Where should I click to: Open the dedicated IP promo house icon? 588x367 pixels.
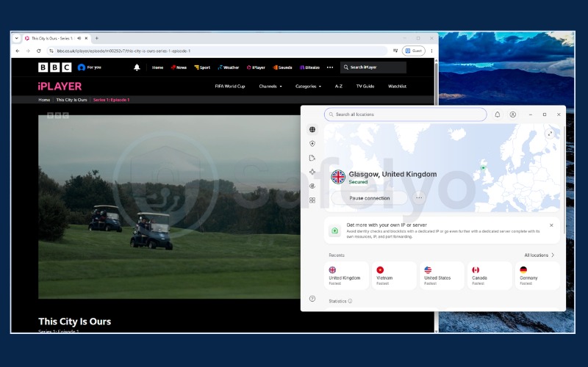334,230
